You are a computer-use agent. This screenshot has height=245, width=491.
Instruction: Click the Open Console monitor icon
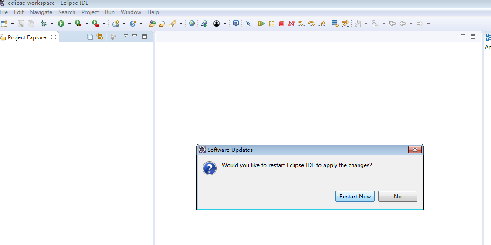tap(236, 24)
